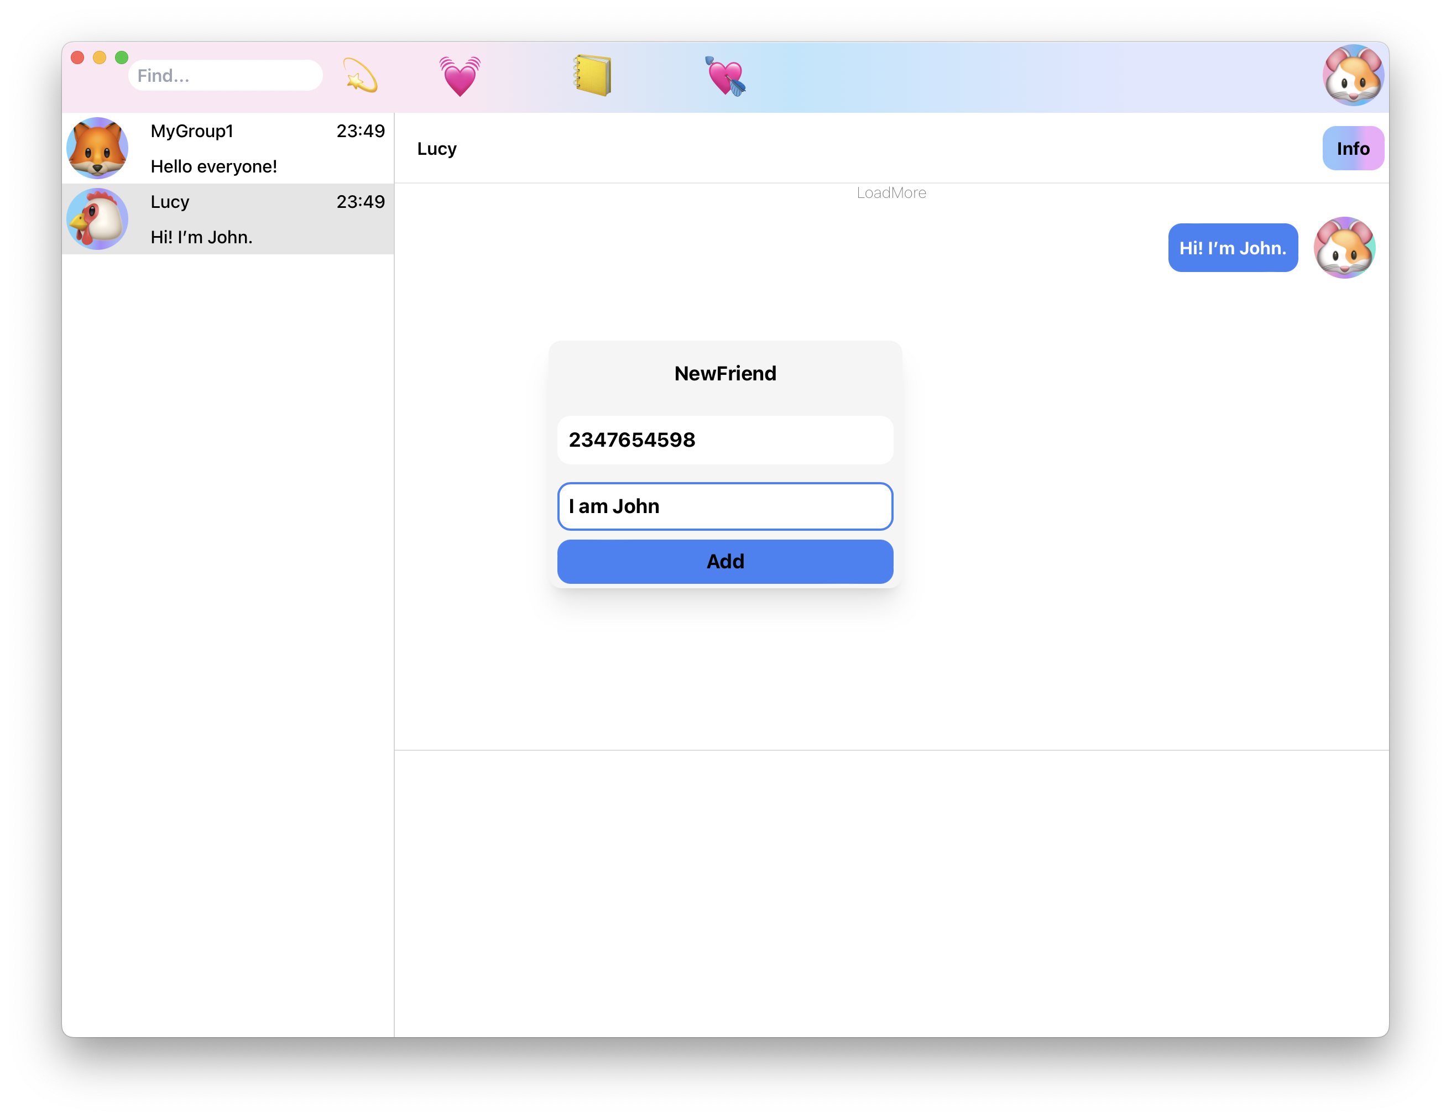Screen dimensions: 1451x1119
Task: Click the fox avatar of MyGroup1
Action: 98,148
